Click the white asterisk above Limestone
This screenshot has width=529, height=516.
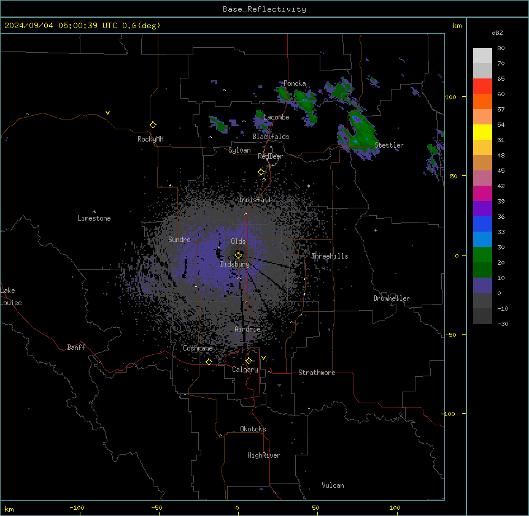(94, 212)
